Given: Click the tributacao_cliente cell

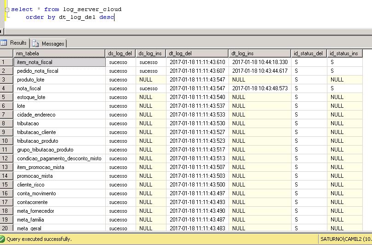Looking at the screenshot, I should tap(59, 132).
